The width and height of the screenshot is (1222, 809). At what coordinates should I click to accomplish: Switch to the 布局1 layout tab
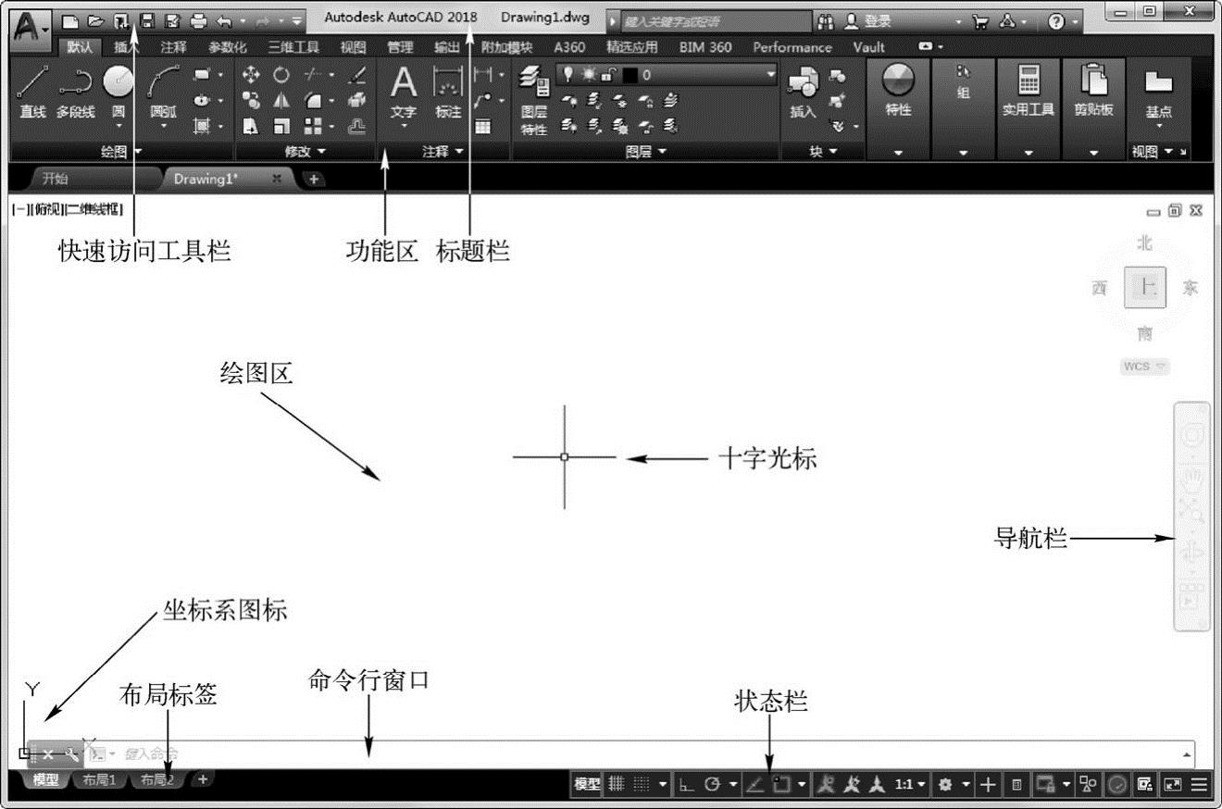pos(99,779)
